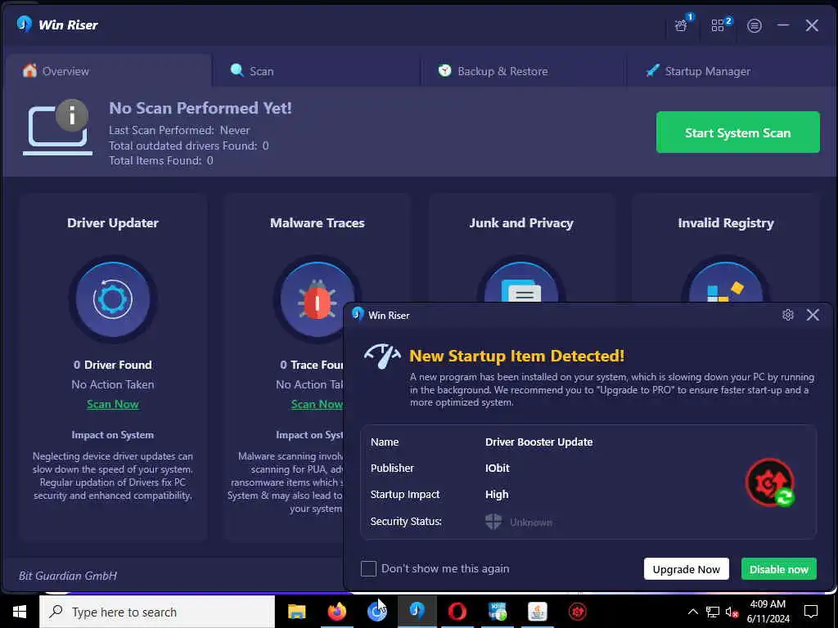Open File Explorer from the taskbar

coord(296,612)
